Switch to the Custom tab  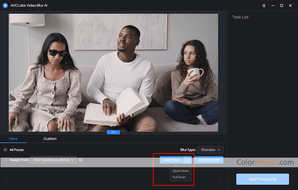pos(50,139)
